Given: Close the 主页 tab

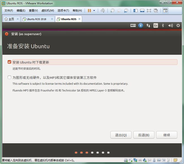Looking at the screenshot, I should [x=18, y=19].
